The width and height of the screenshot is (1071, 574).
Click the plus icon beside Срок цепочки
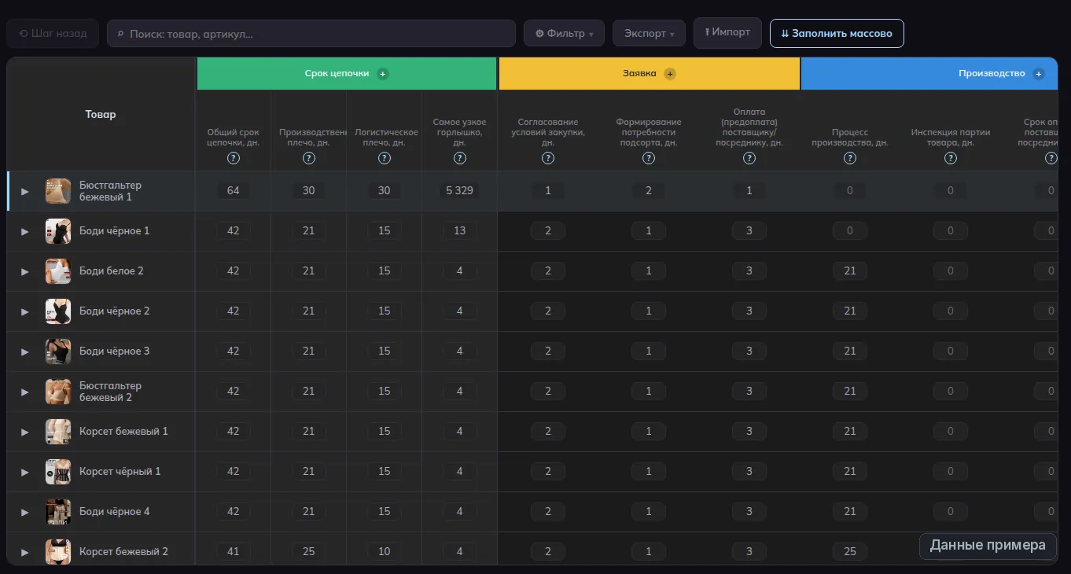(383, 74)
